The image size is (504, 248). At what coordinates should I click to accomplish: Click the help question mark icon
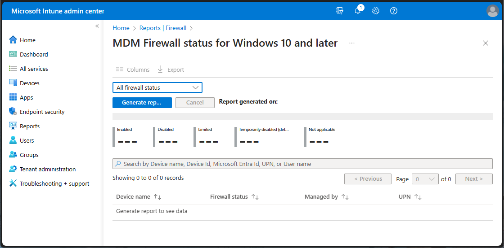(394, 11)
